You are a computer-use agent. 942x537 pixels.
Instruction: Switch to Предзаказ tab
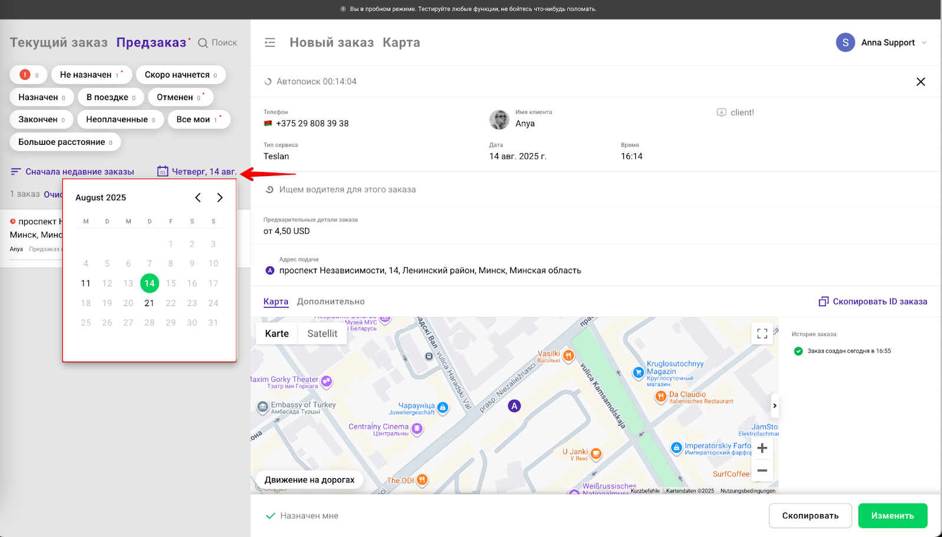[x=151, y=42]
